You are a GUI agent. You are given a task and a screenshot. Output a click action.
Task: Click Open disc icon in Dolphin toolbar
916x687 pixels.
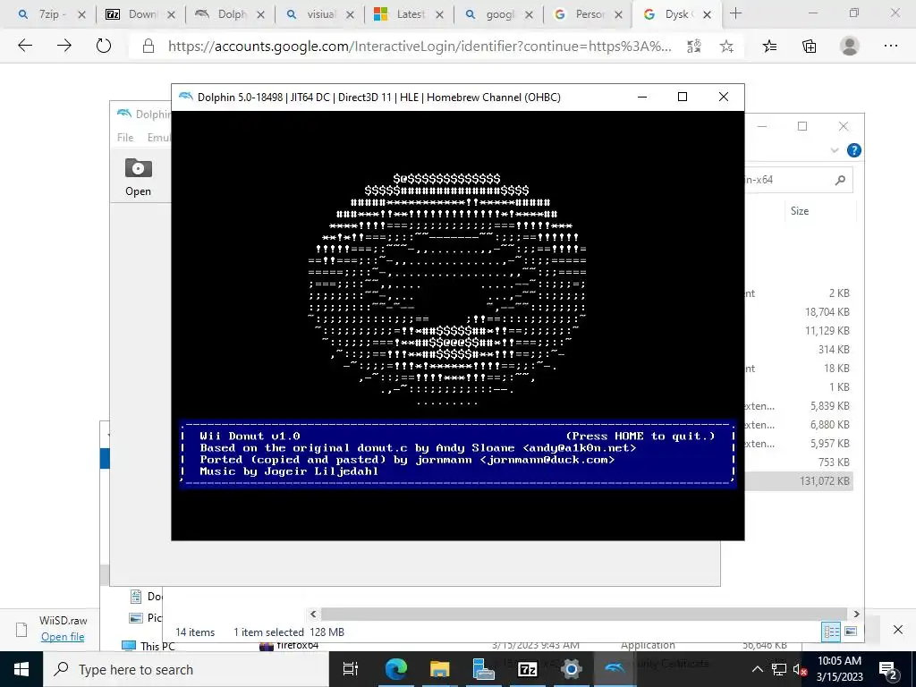click(138, 176)
